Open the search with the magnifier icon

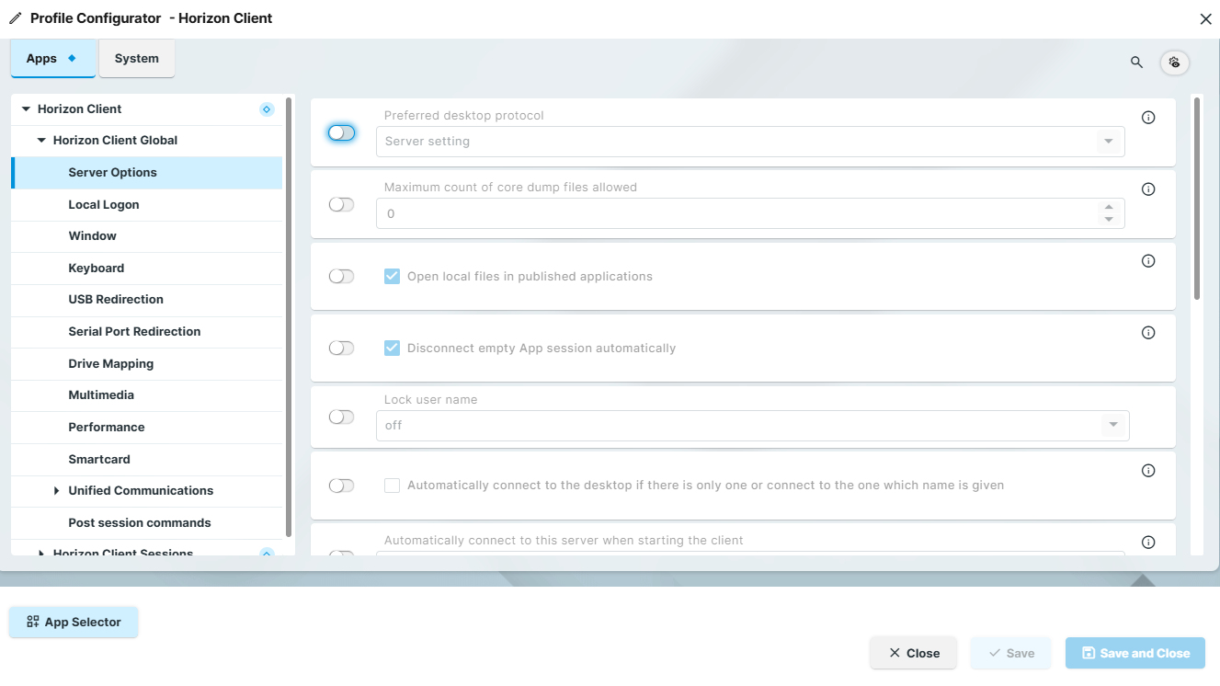coord(1136,62)
